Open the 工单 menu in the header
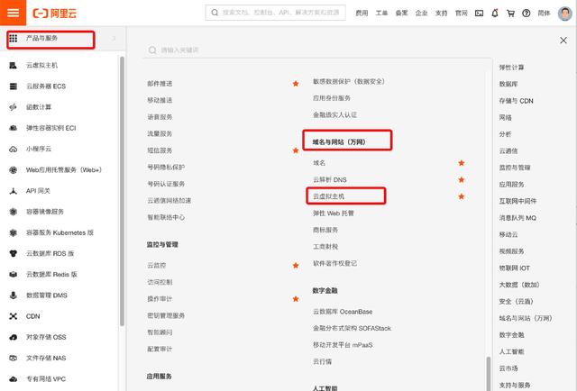Screen dimensions: 577x391 tap(381, 14)
